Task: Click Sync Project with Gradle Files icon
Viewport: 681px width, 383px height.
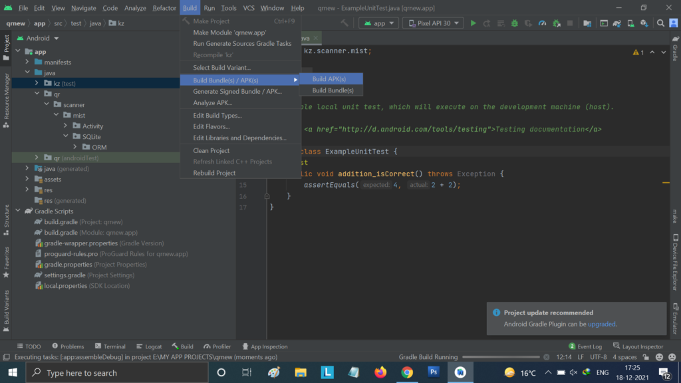Action: point(617,23)
